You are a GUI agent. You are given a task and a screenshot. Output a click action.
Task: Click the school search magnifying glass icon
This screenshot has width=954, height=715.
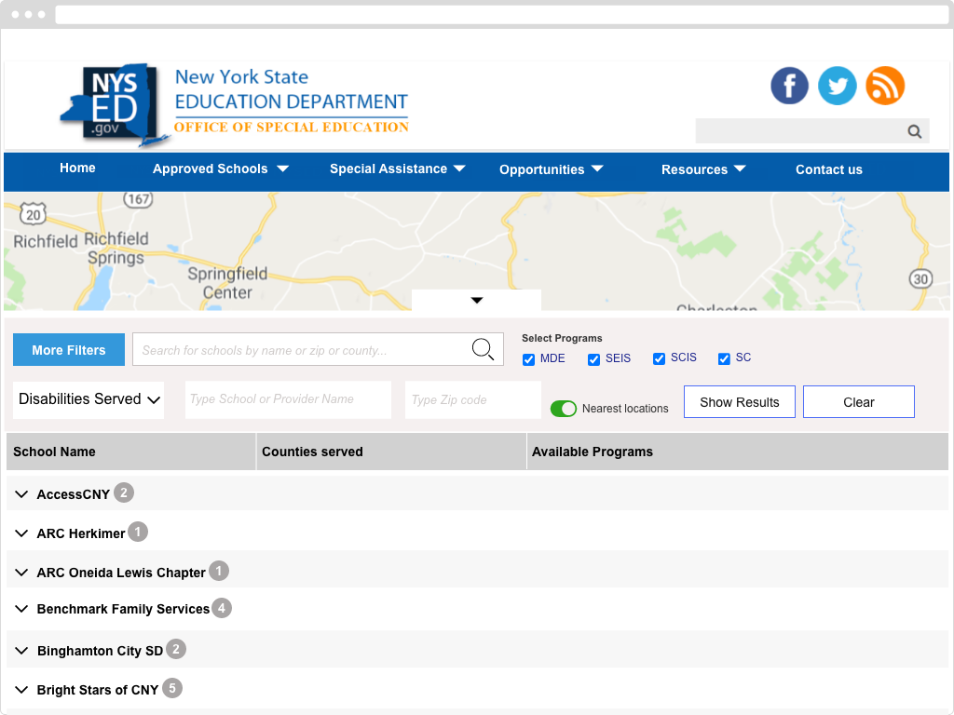point(483,349)
